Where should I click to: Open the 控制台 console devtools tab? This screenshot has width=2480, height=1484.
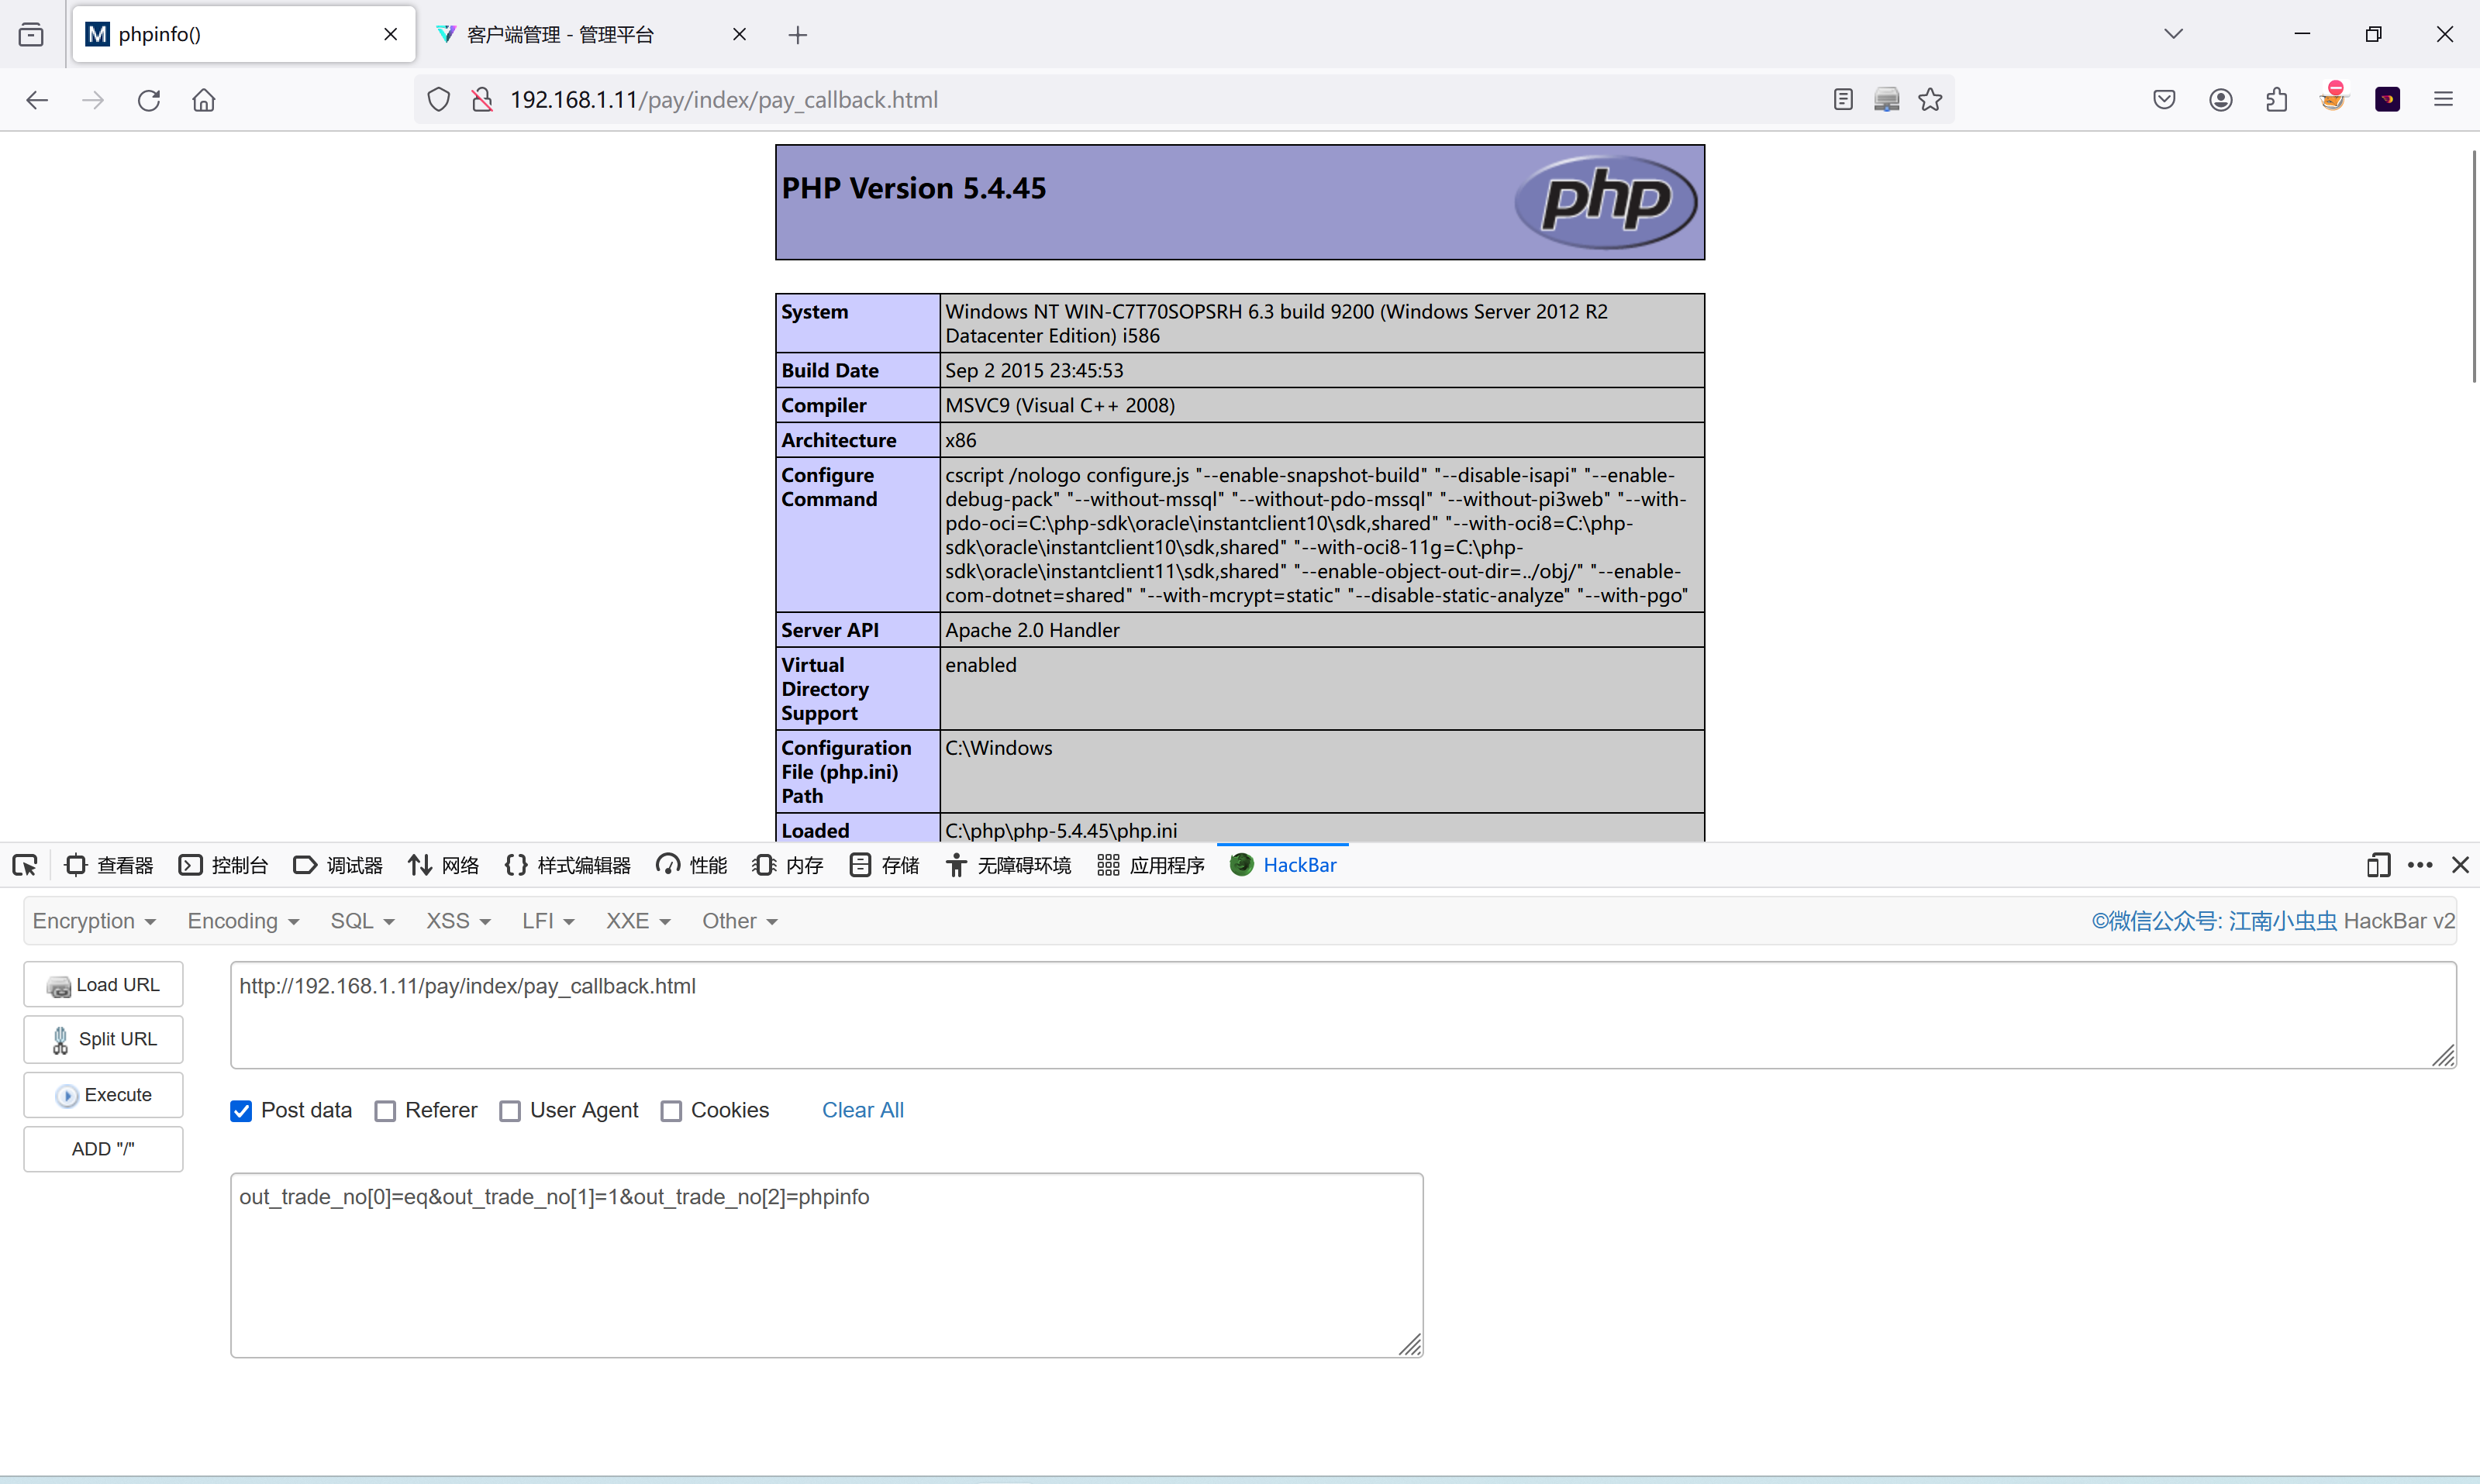[224, 865]
